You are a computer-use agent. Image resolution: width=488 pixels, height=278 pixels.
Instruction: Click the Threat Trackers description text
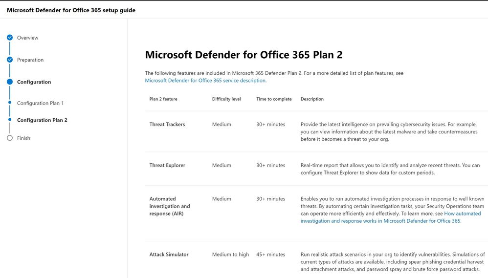(389, 132)
